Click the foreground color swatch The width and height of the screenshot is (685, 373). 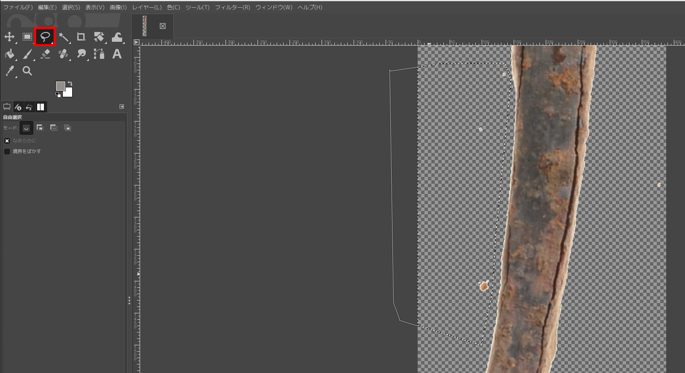click(x=60, y=86)
